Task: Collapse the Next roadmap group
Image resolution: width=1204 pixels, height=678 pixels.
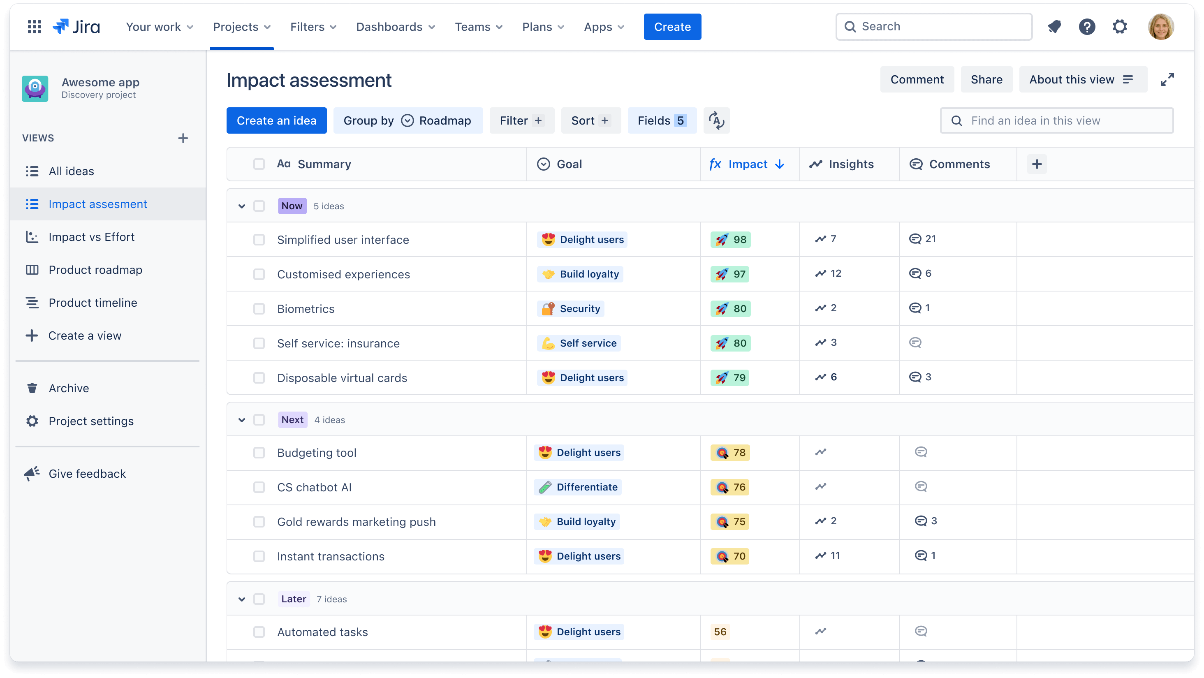Action: [x=240, y=419]
